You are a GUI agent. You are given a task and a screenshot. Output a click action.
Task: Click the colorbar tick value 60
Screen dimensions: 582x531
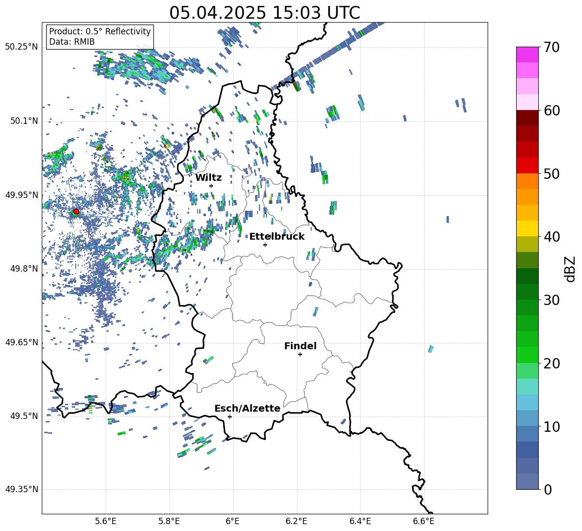click(x=552, y=111)
